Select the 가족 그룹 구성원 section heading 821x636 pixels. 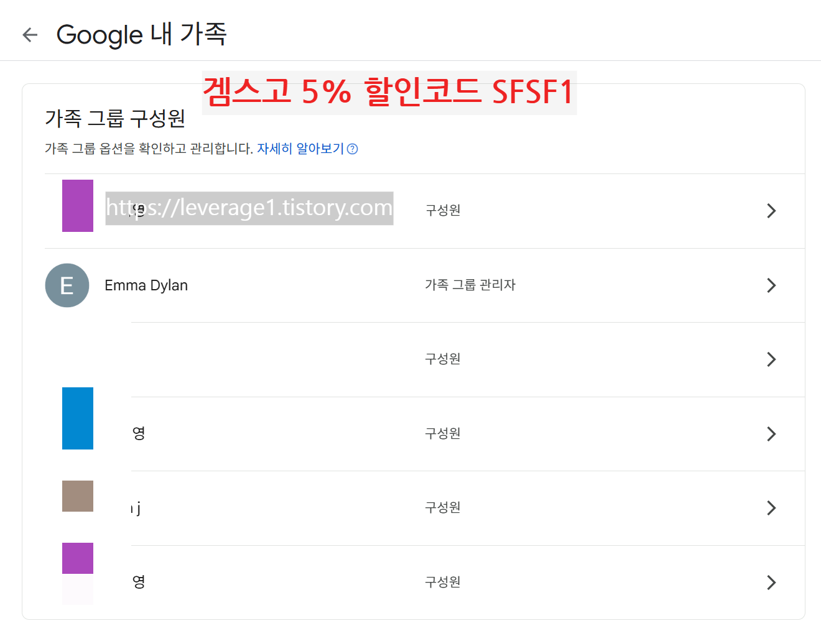click(115, 118)
